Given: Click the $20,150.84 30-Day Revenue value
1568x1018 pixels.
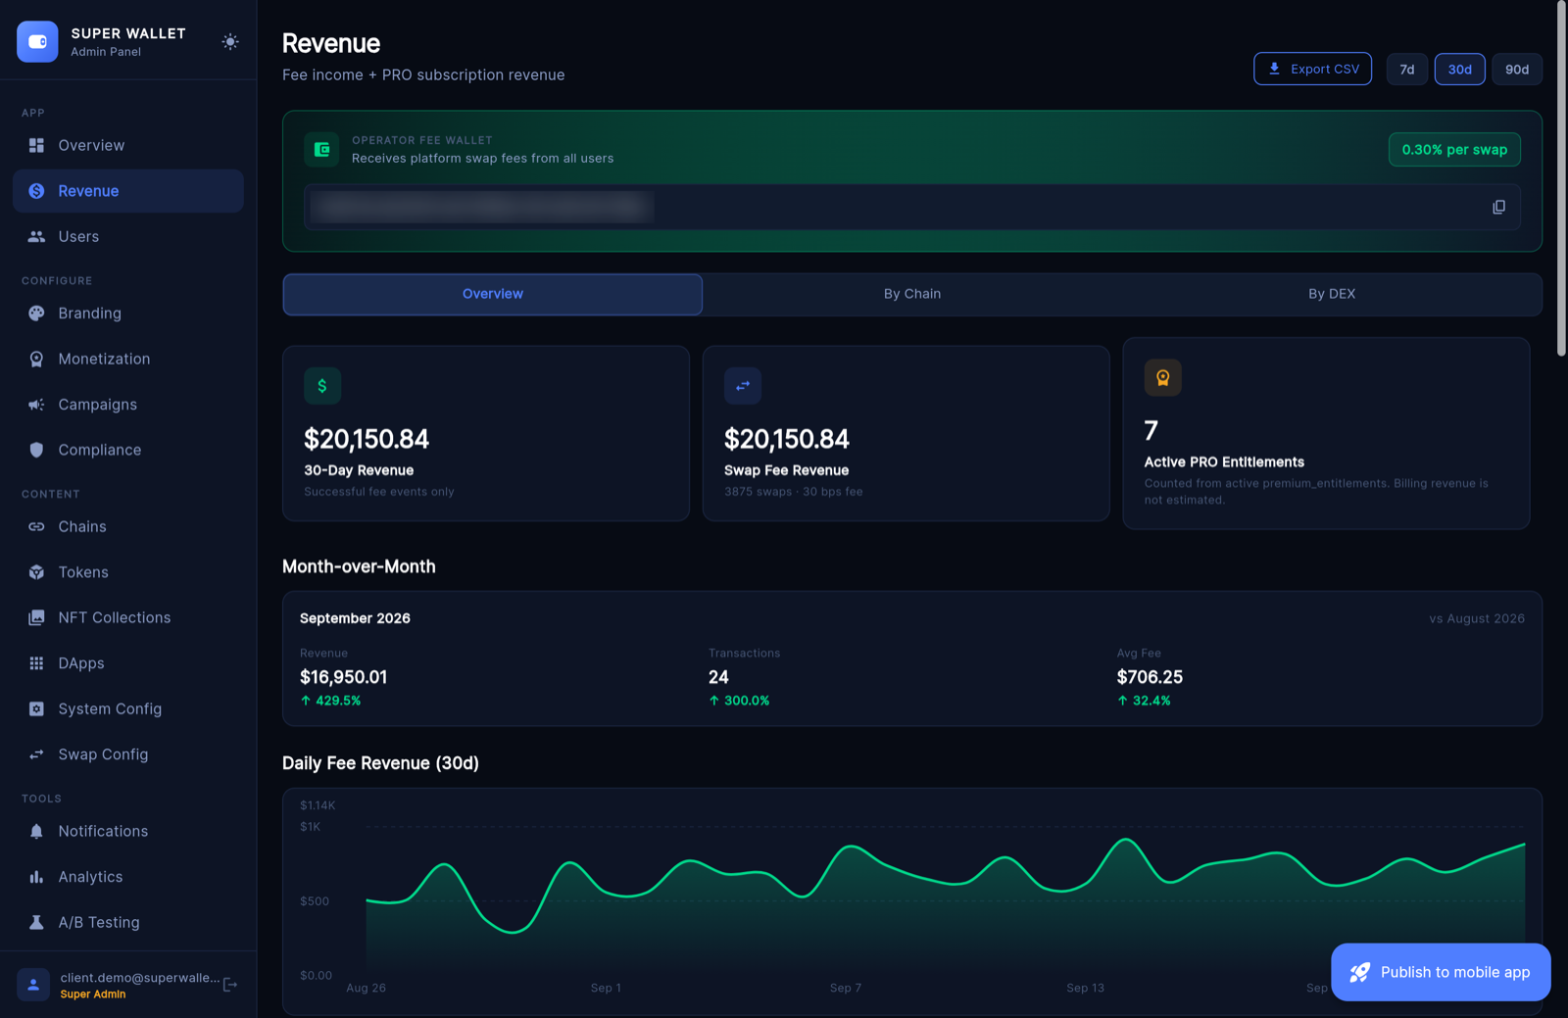Looking at the screenshot, I should [x=367, y=439].
